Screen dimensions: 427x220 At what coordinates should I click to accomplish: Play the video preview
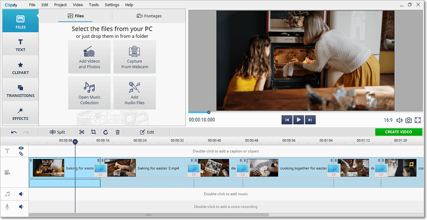(298, 120)
